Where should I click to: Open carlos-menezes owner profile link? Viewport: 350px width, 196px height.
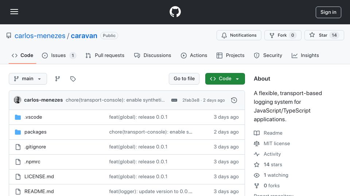[x=40, y=36]
